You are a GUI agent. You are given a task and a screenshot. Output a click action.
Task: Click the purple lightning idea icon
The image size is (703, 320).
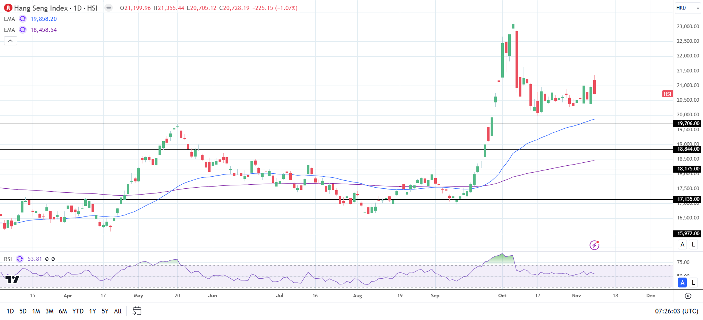[594, 245]
